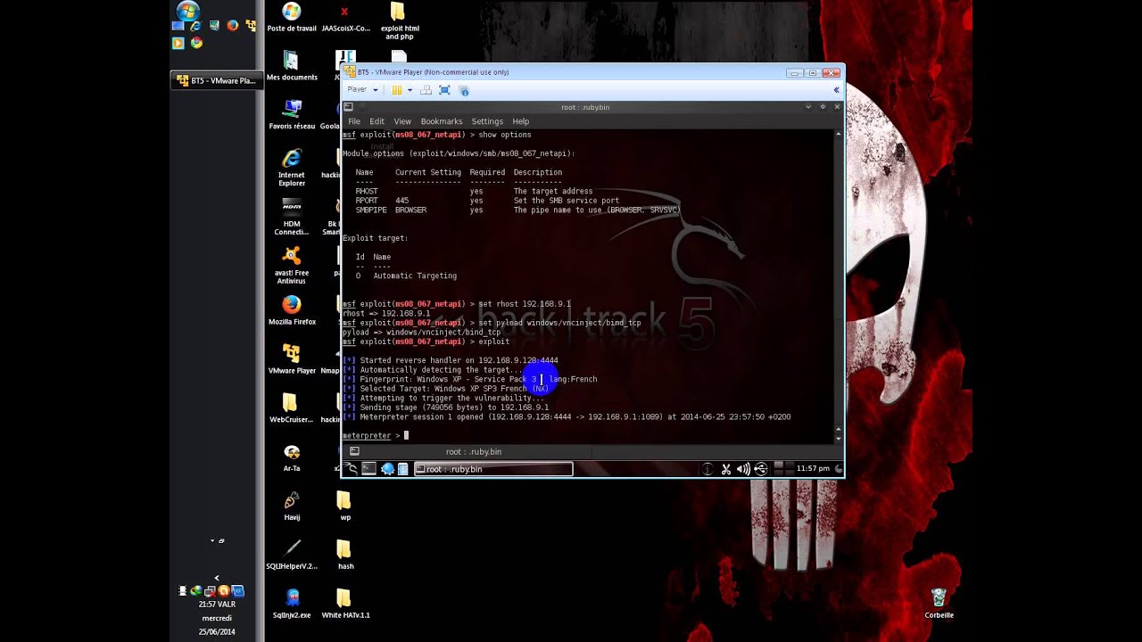The height and width of the screenshot is (642, 1142).
Task: Open Poste de travail desktop icon
Action: (x=292, y=18)
